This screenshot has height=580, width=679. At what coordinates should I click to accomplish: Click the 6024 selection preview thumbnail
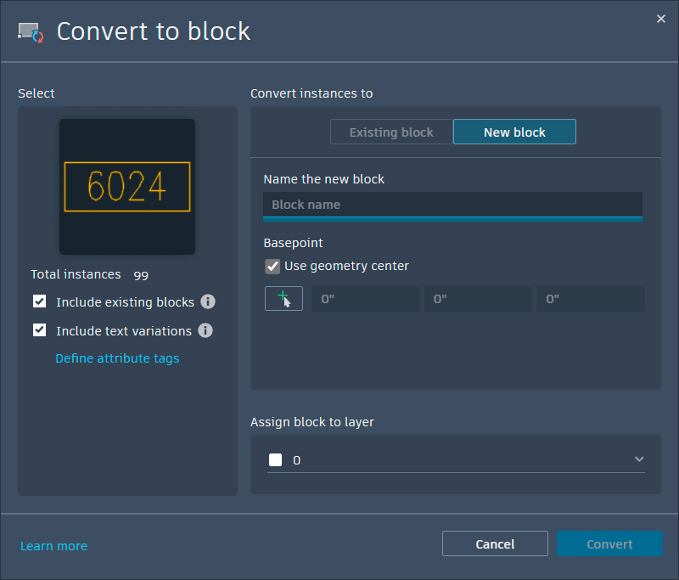click(127, 187)
